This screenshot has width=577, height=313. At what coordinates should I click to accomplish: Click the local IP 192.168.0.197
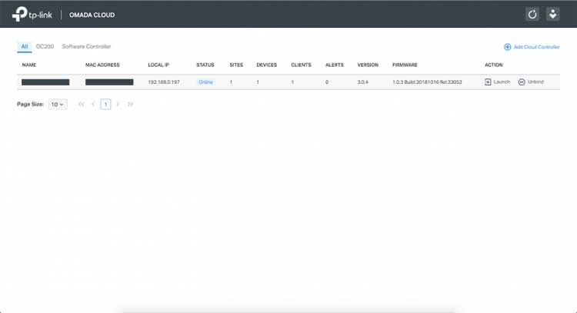[164, 82]
